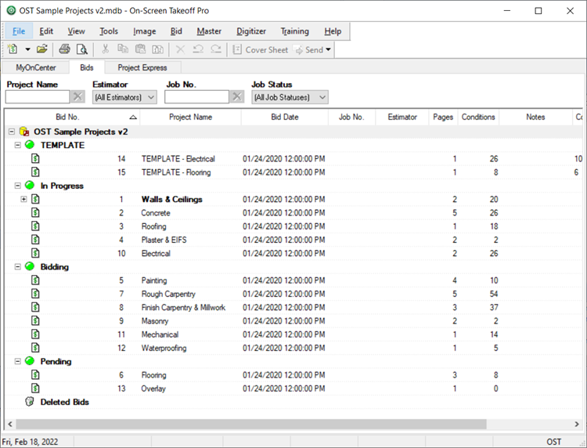The width and height of the screenshot is (587, 448).
Task: Click the bid icon for Painting
Action: (35, 280)
